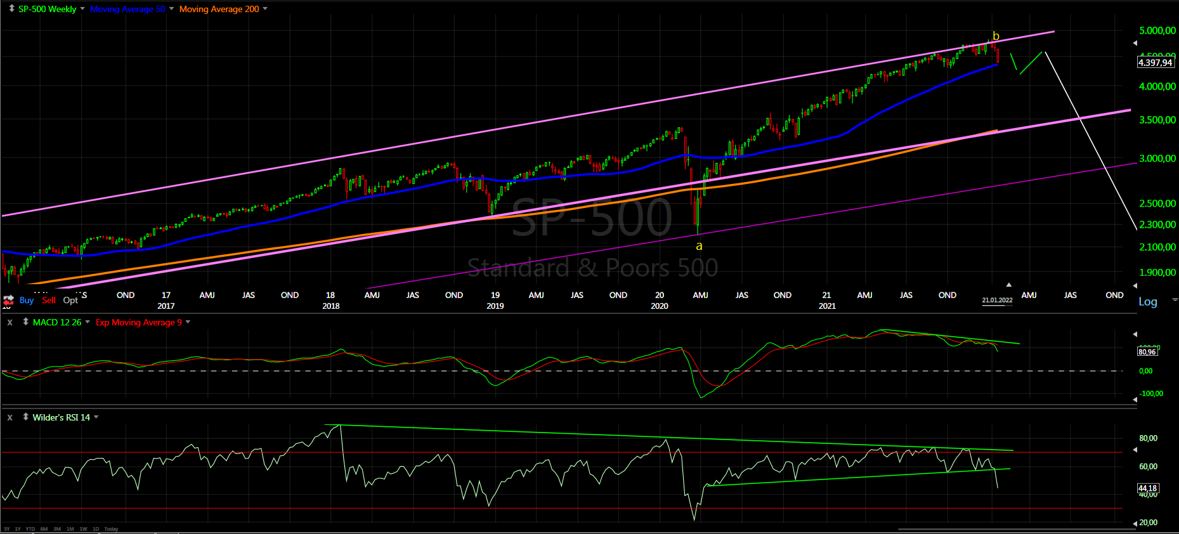Viewport: 1179px width, 534px height.
Task: Click the Exp Moving Average 9 label
Action: point(139,322)
